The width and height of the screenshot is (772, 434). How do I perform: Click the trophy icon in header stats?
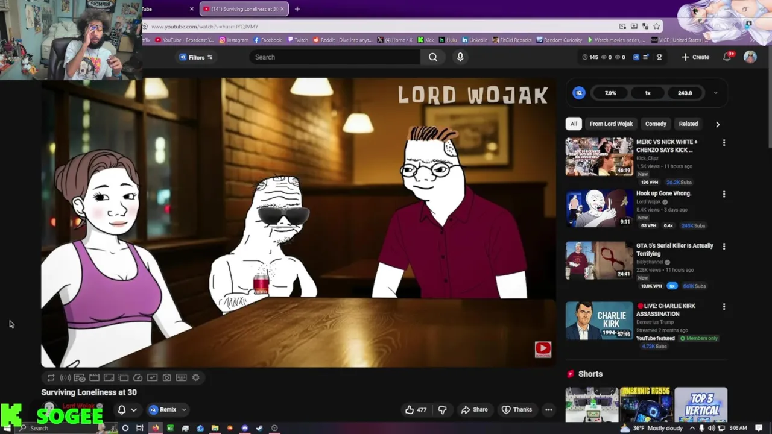coord(659,57)
